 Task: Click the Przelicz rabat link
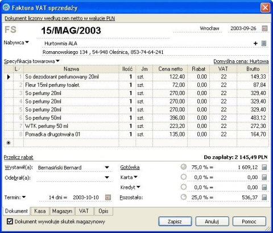tap(19, 157)
